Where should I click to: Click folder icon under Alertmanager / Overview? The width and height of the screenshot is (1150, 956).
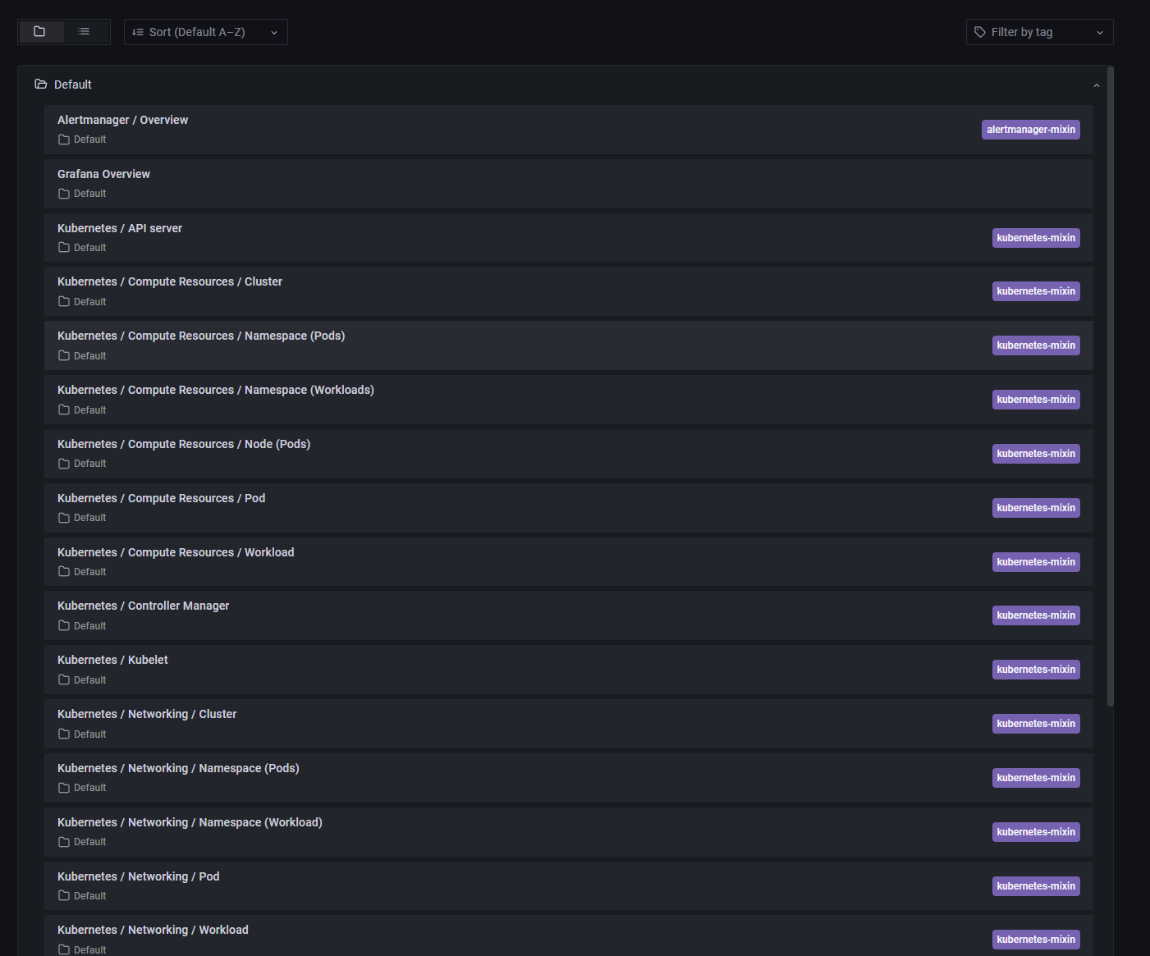click(x=64, y=140)
